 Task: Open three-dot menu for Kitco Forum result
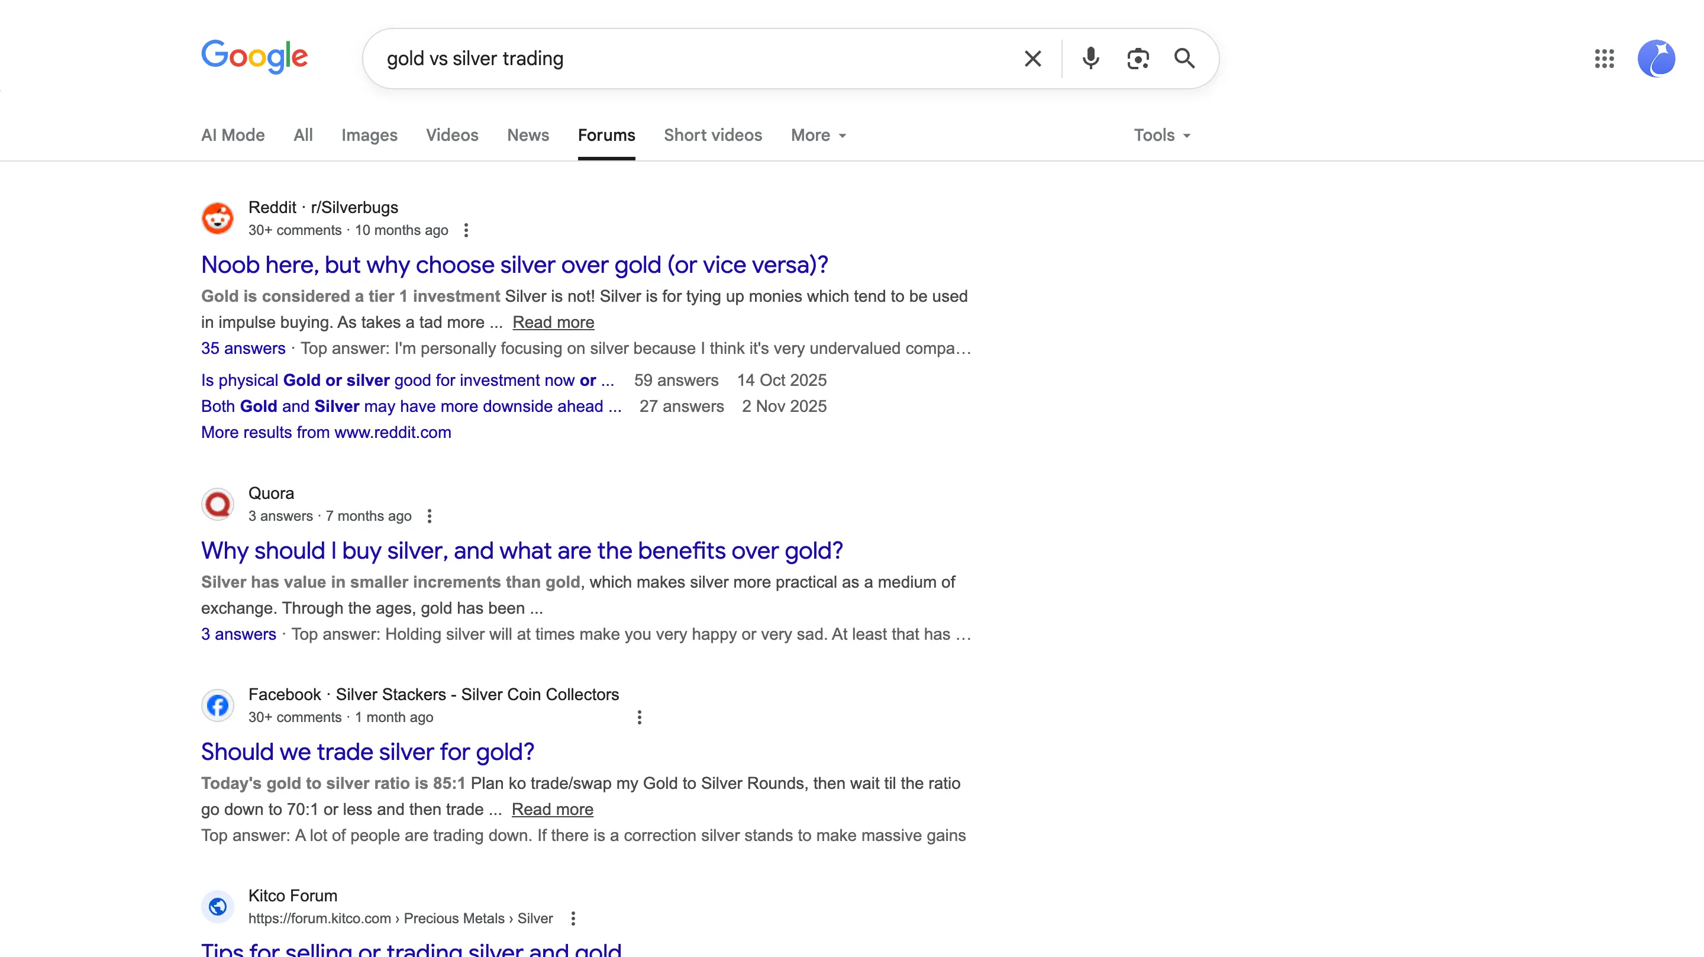[x=573, y=919]
